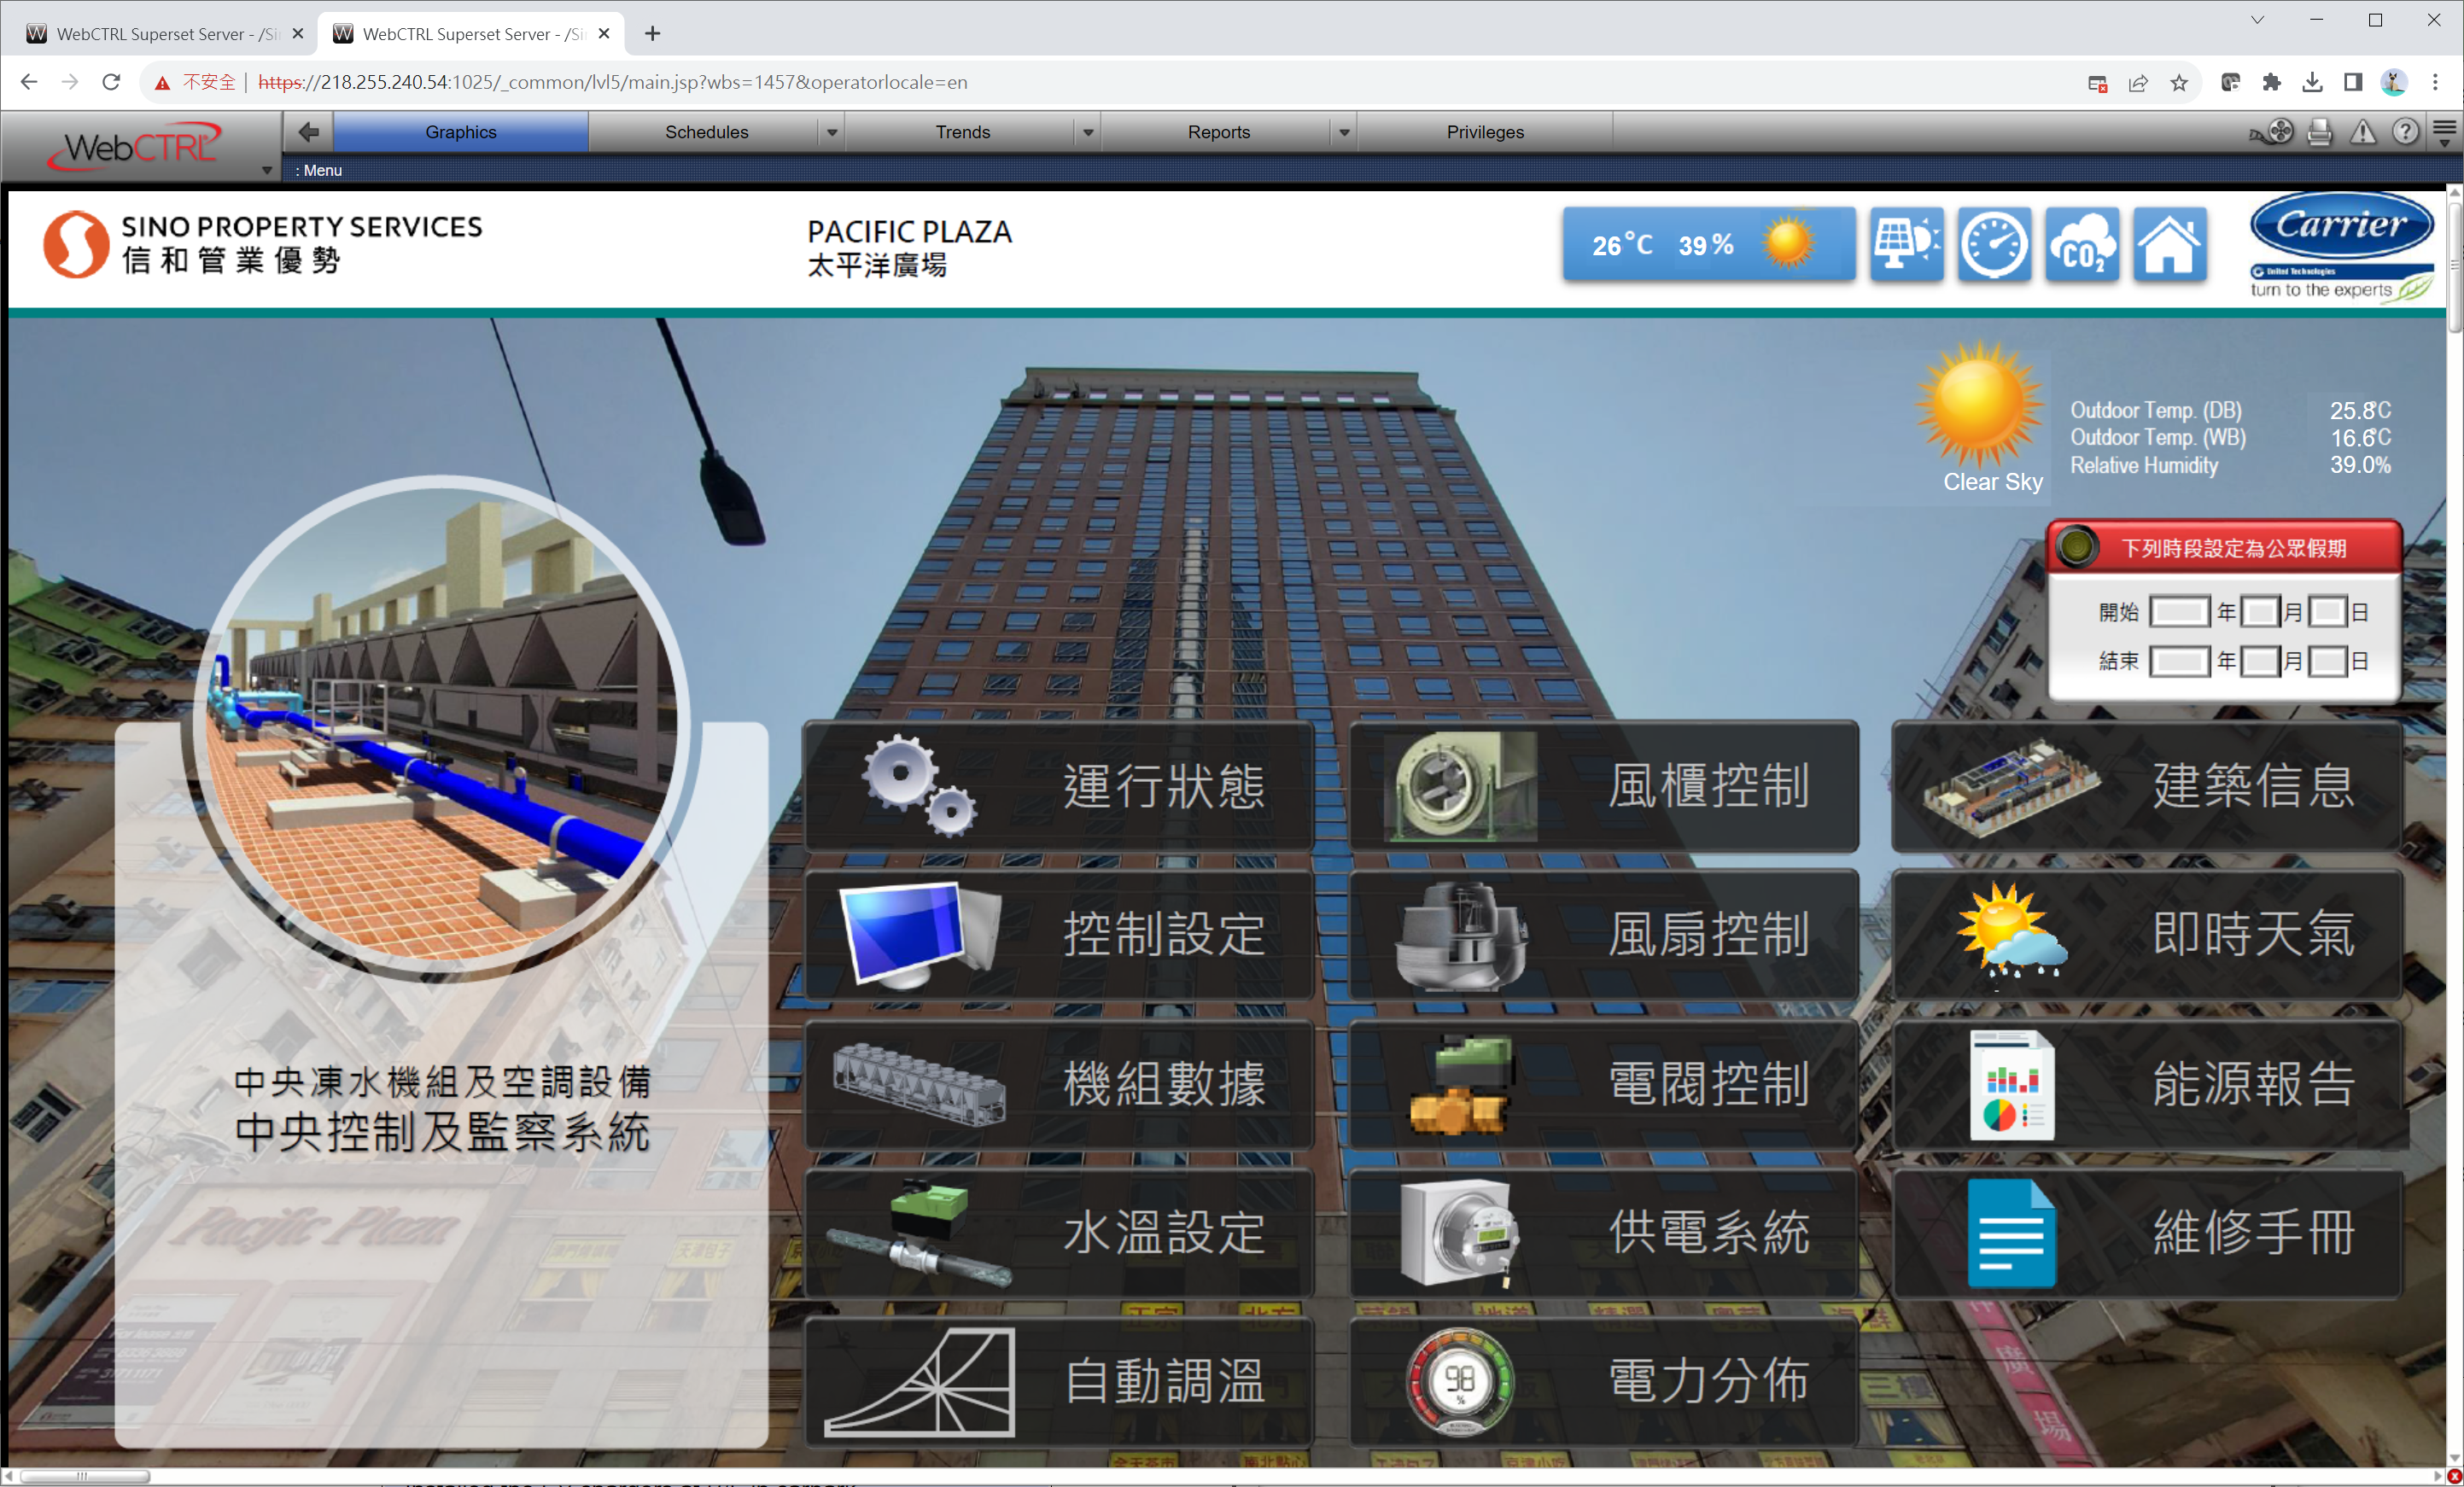Image resolution: width=2464 pixels, height=1487 pixels.
Task: Open the help question mark icon
Action: [2405, 132]
